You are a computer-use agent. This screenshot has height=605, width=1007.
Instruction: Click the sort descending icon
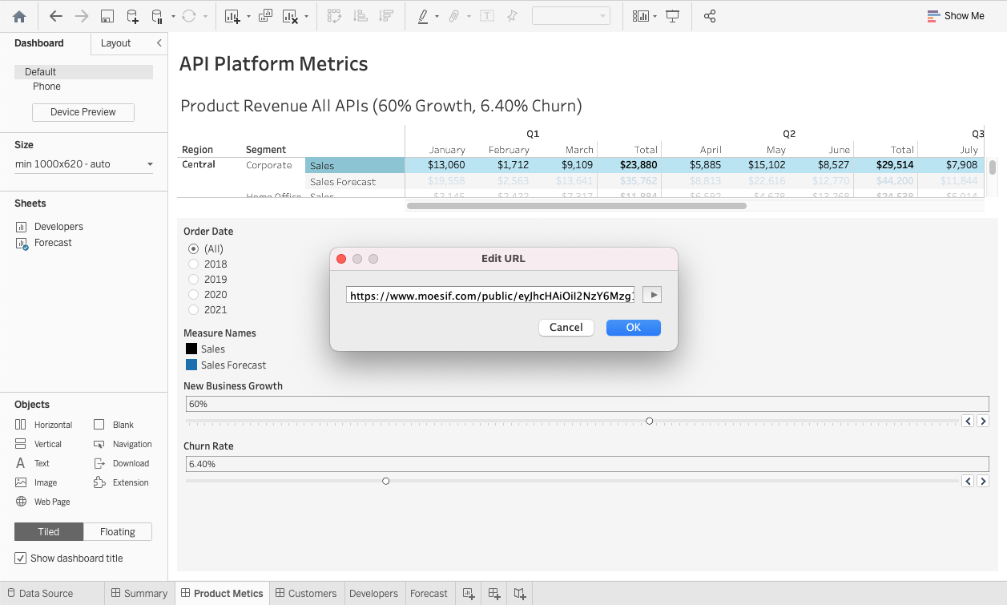(386, 16)
